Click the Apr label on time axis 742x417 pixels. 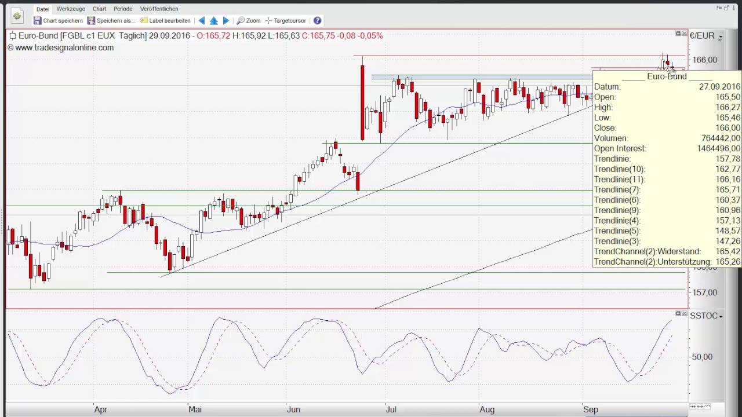[101, 409]
